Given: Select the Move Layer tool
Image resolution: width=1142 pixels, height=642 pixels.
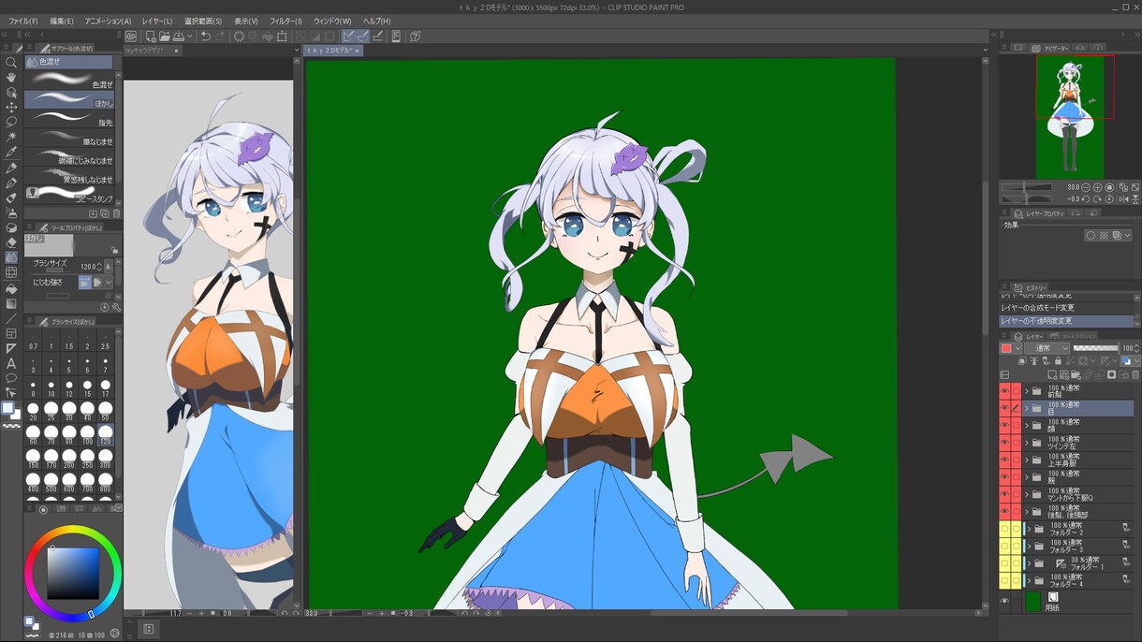Looking at the screenshot, I should (11, 108).
